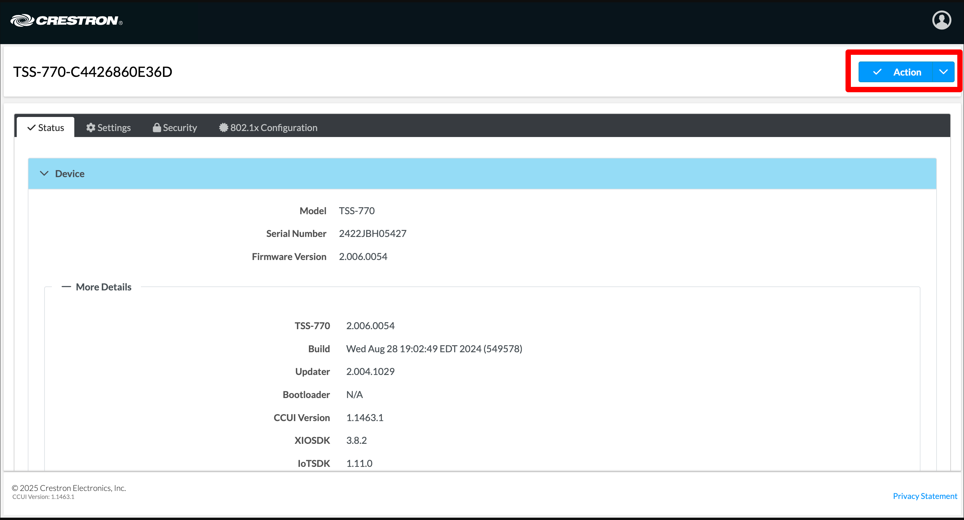The height and width of the screenshot is (520, 964).
Task: Open the Security tab
Action: (x=175, y=127)
